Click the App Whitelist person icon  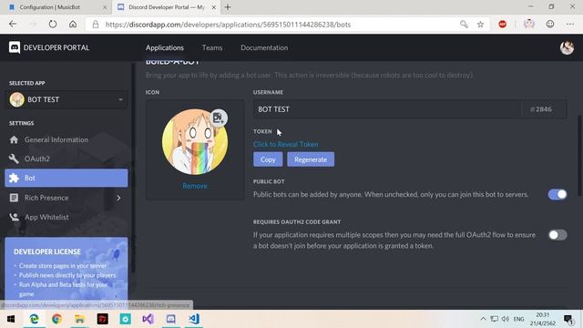tap(15, 217)
